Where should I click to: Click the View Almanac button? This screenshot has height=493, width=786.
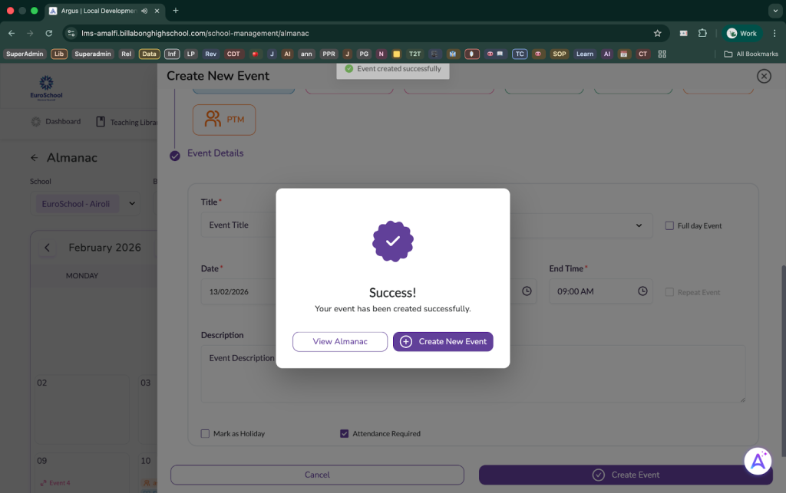click(x=340, y=342)
